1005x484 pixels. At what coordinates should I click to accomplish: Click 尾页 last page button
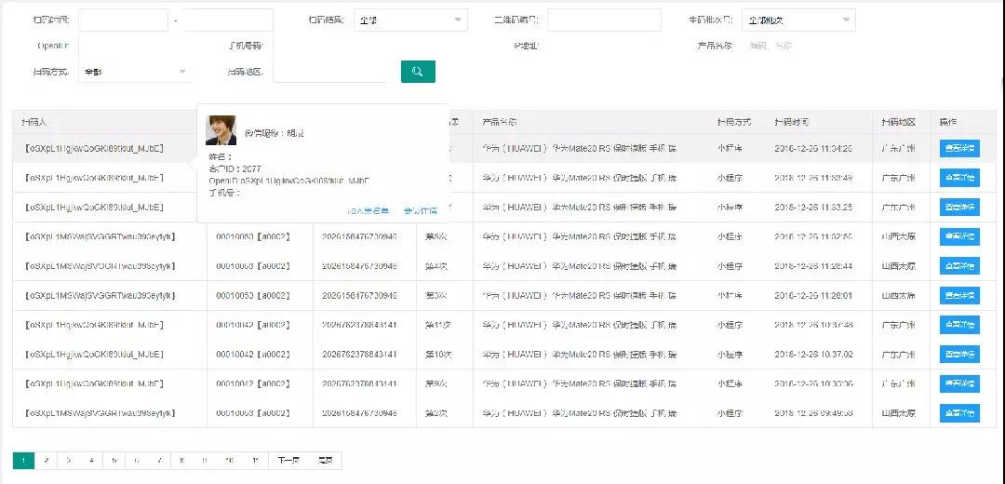325,461
